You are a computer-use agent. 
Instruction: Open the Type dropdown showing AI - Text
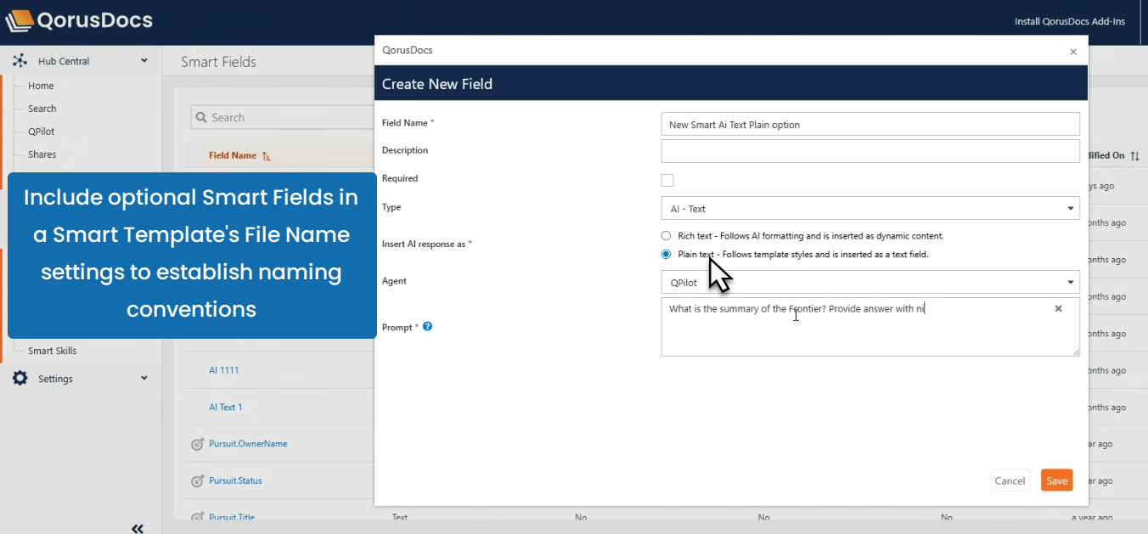pos(869,209)
